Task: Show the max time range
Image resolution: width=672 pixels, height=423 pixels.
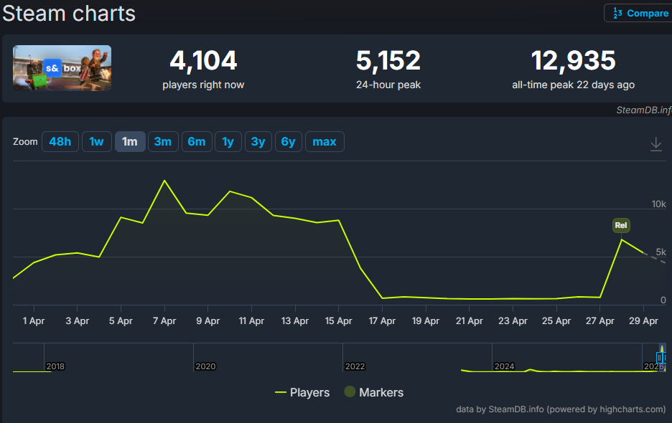Action: [325, 142]
